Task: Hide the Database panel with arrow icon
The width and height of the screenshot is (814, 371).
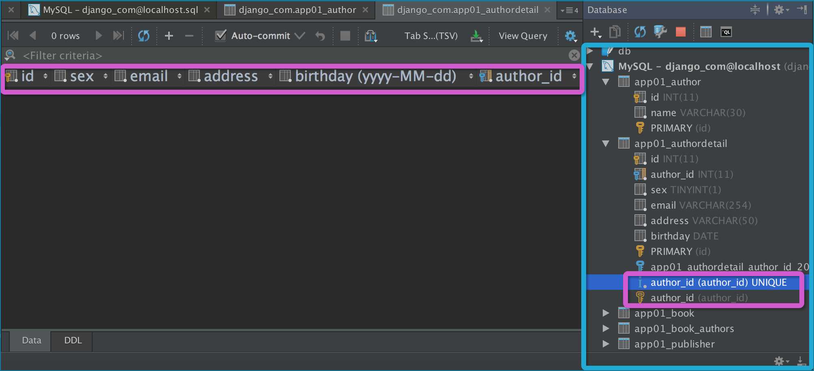Action: pos(802,10)
